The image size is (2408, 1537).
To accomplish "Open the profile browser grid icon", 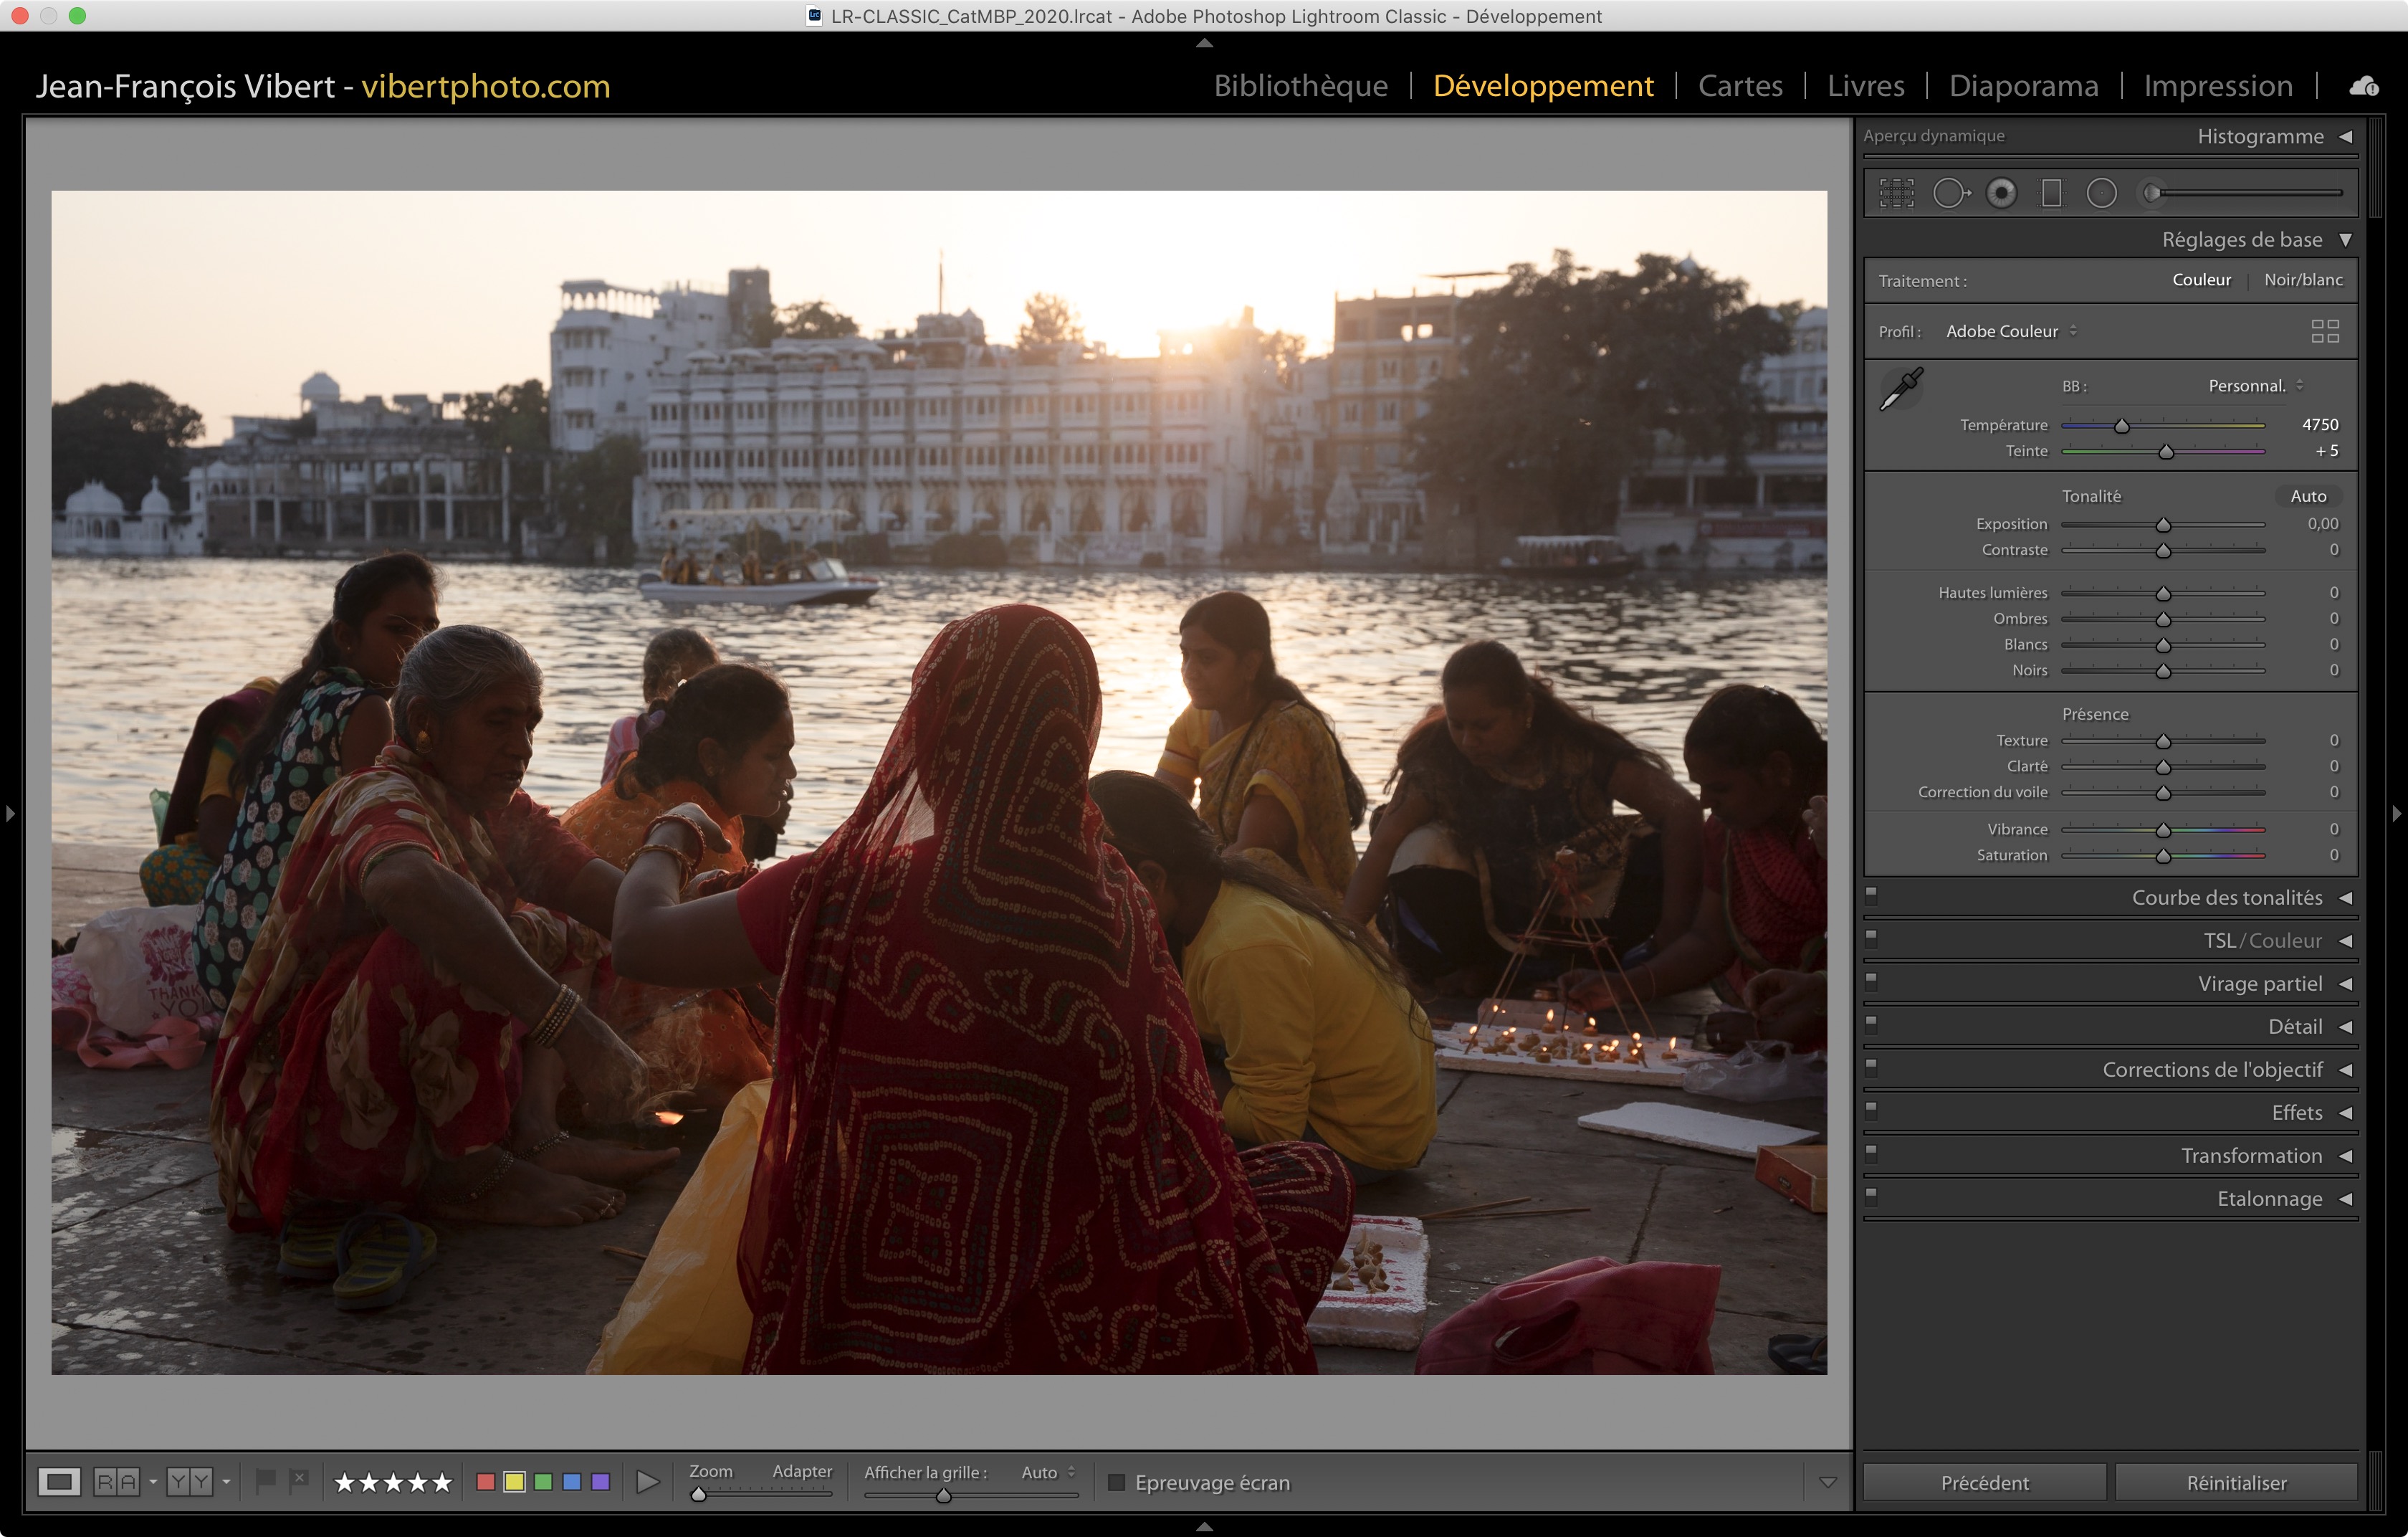I will point(2325,331).
